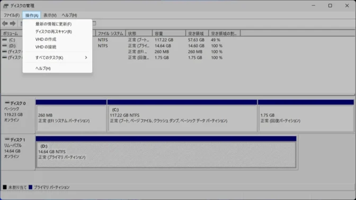Click the ディスク 0 ベーシック 119.23 GB header
The width and height of the screenshot is (356, 200).
(x=18, y=116)
